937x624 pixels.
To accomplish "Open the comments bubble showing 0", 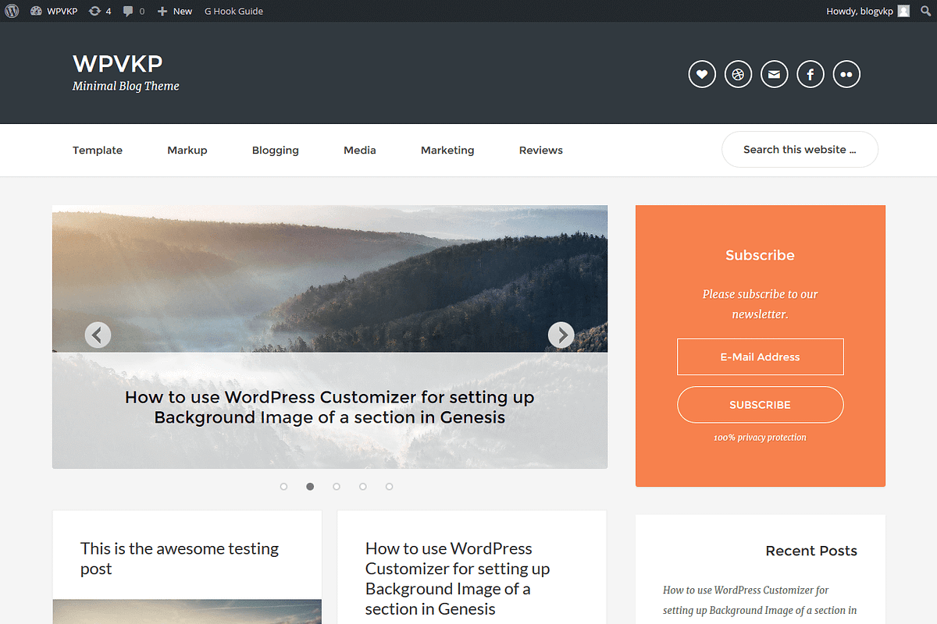I will point(134,11).
